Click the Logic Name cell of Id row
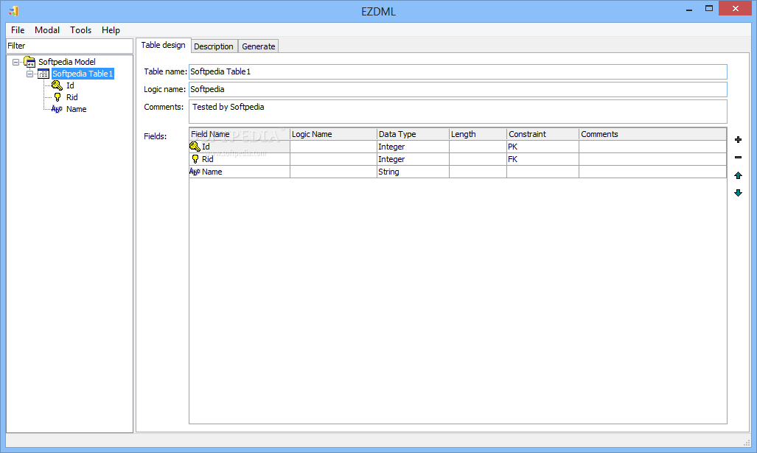The height and width of the screenshot is (453, 757). coord(333,147)
